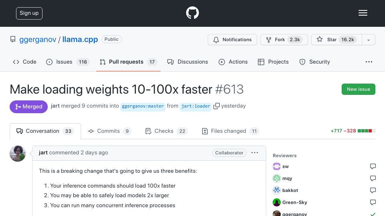The height and width of the screenshot is (216, 385).
Task: Click the GitHub Octocat logo
Action: pos(192,13)
